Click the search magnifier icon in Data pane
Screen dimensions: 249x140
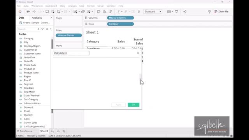pos(38,29)
